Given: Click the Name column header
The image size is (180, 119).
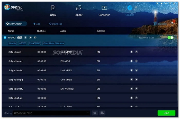Looking at the screenshot, I should click(x=11, y=31).
